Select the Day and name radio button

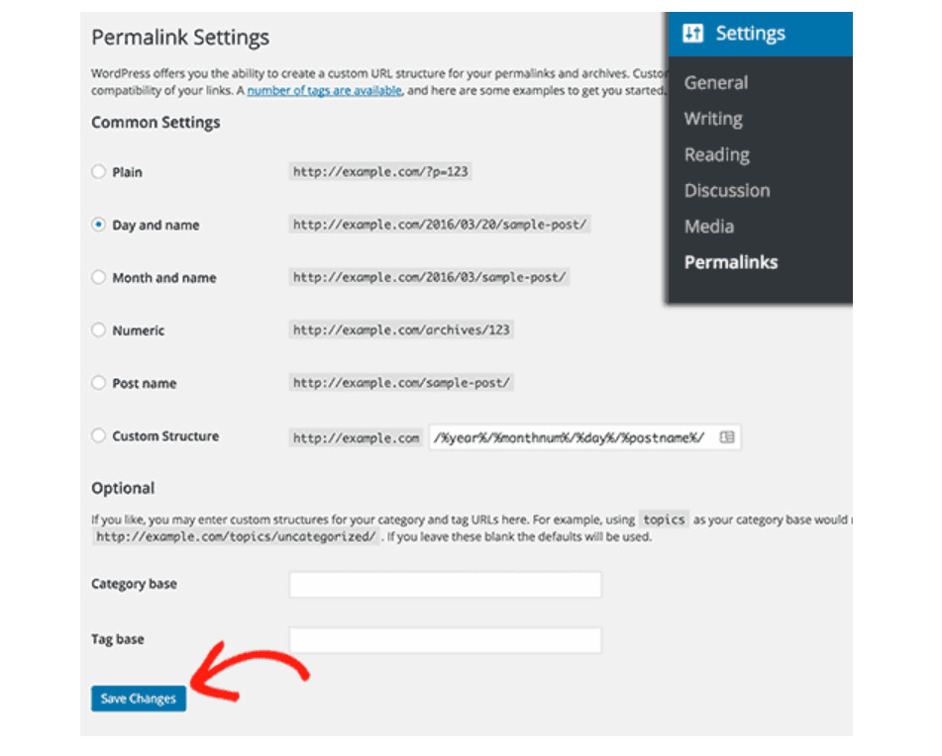98,225
